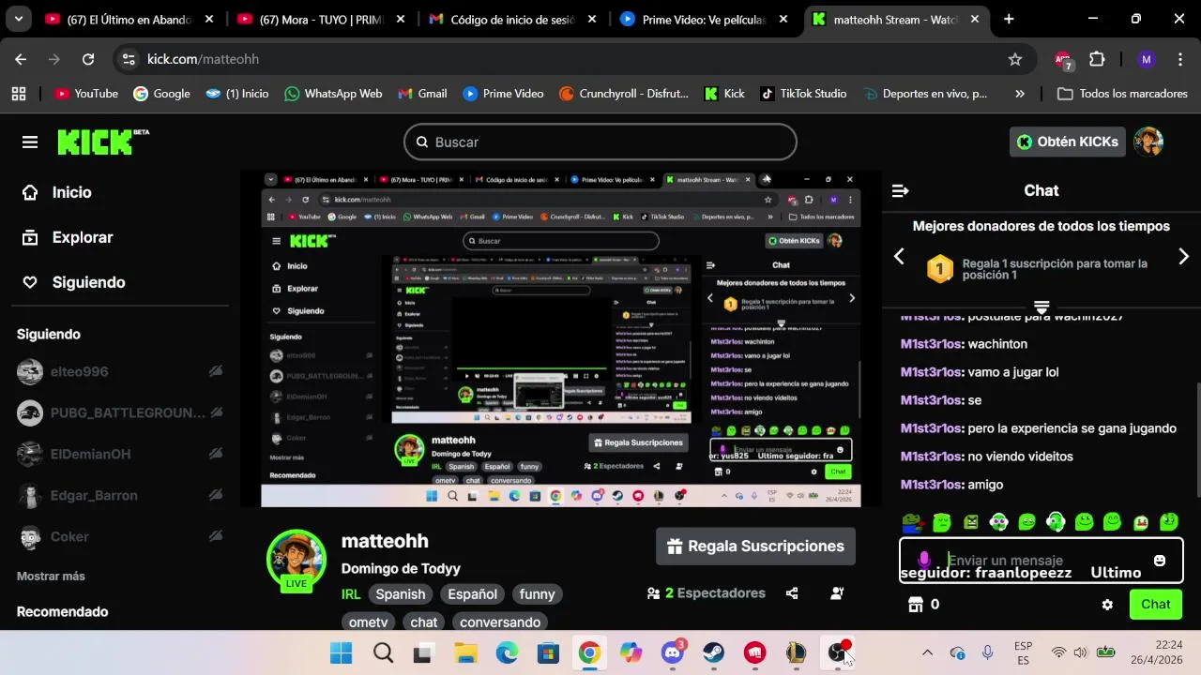The width and height of the screenshot is (1201, 675).
Task: Insert the Pepe frog emote
Action: [912, 521]
